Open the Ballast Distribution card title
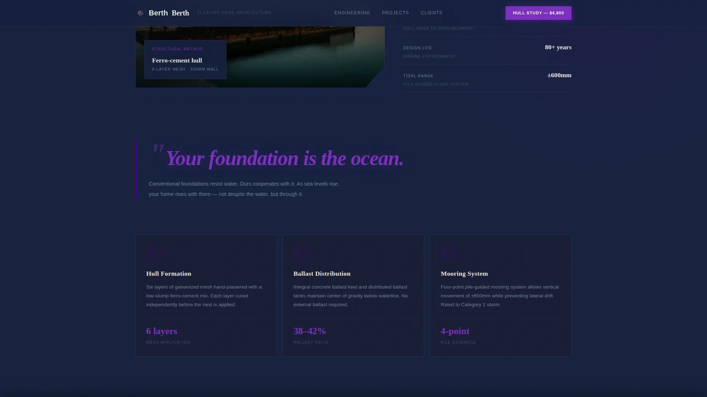The image size is (707, 397). click(x=322, y=273)
